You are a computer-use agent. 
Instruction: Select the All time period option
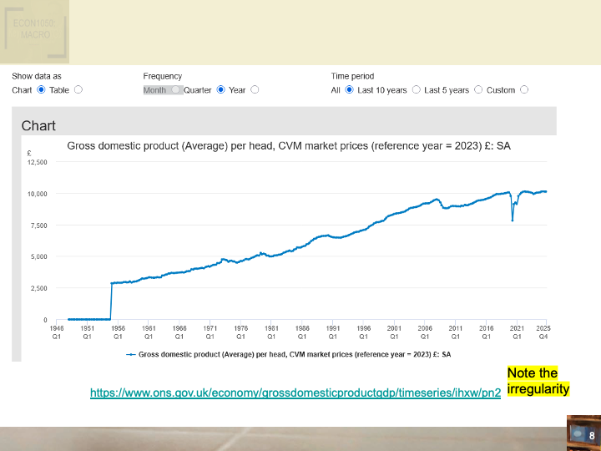point(349,90)
